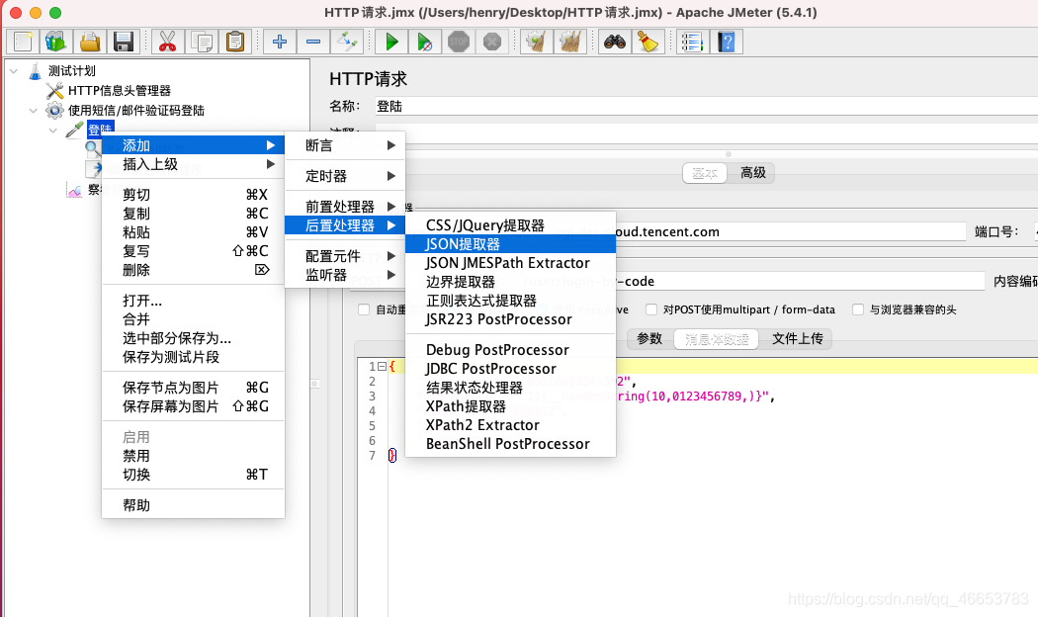Toggle 对POST使用multipart / form-data checkbox

(651, 309)
